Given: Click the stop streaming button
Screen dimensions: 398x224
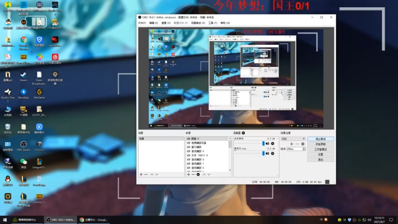Looking at the screenshot, I should [320, 139].
